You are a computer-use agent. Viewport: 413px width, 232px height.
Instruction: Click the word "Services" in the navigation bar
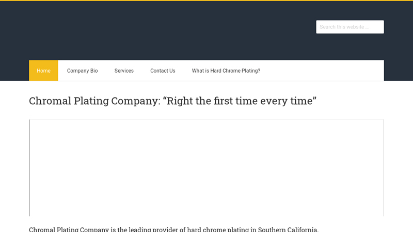coord(124,71)
